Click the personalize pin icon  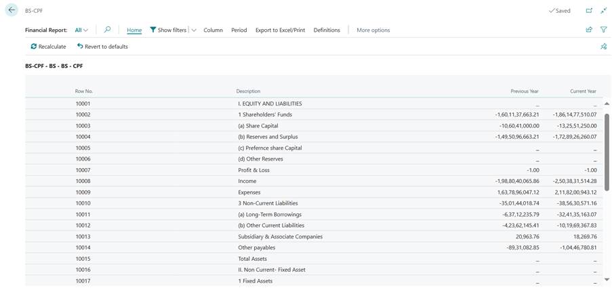pos(603,47)
